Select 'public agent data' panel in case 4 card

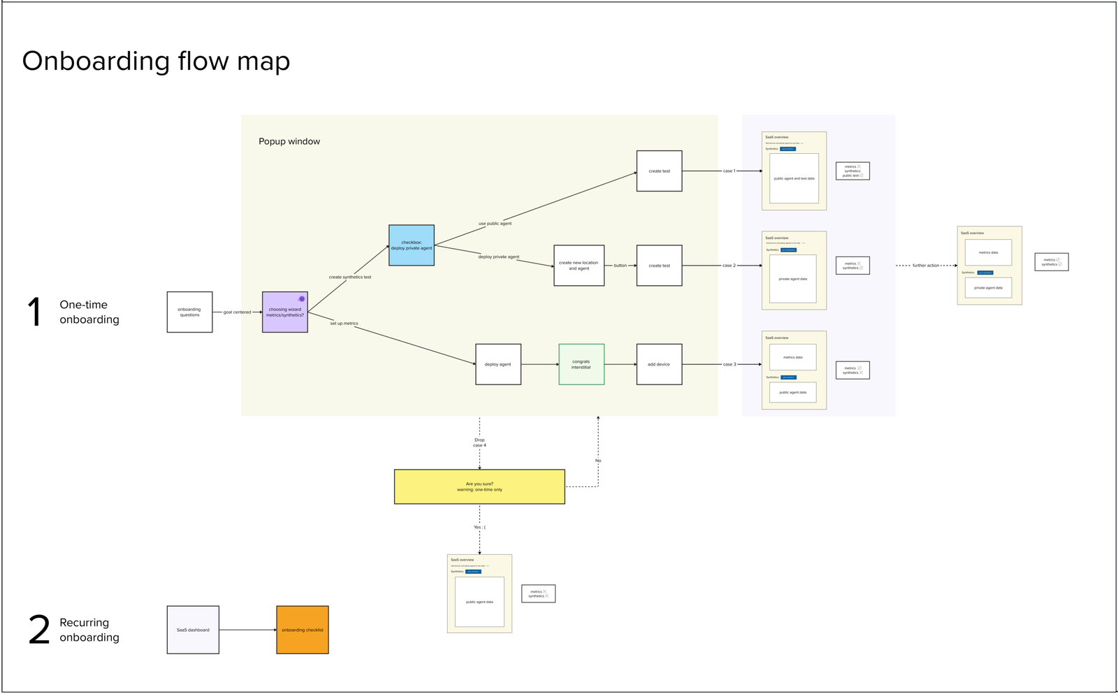coord(479,602)
